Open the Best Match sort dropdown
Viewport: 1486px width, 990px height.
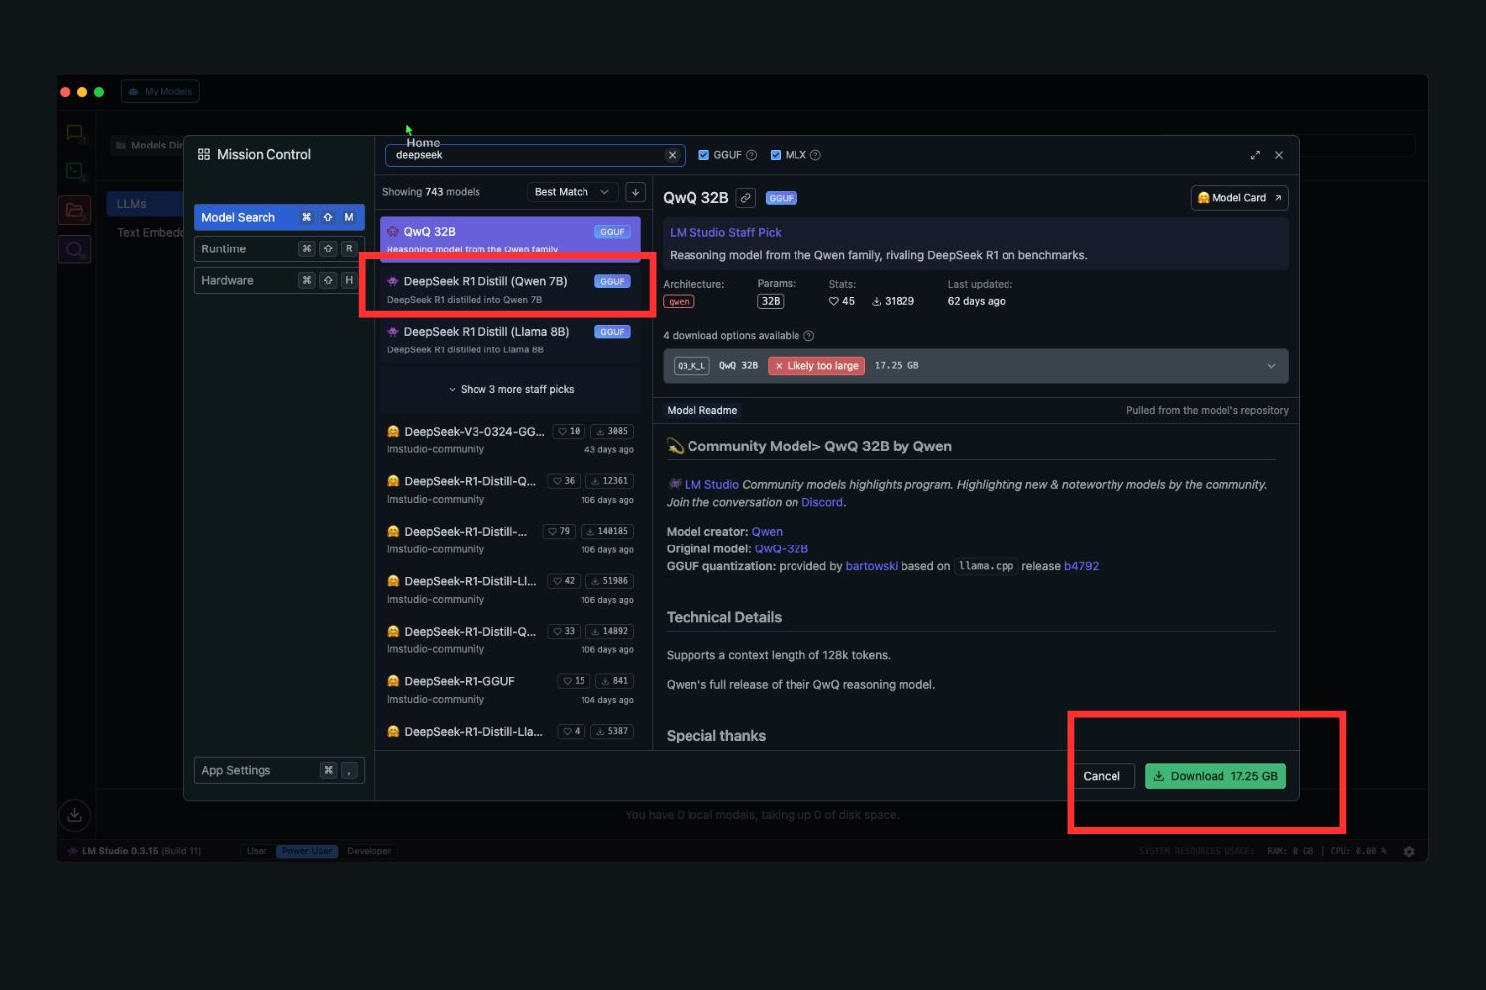tap(573, 192)
